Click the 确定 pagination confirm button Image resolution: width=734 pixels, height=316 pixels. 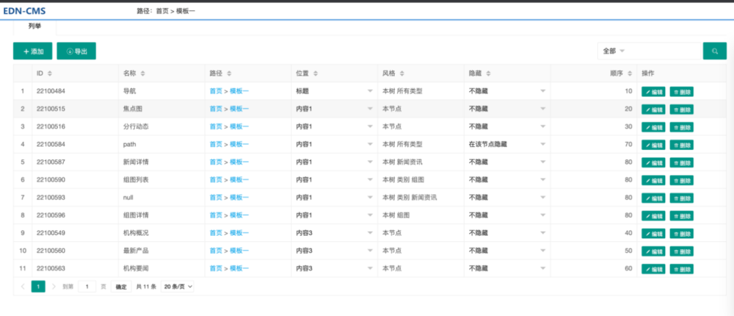click(121, 287)
